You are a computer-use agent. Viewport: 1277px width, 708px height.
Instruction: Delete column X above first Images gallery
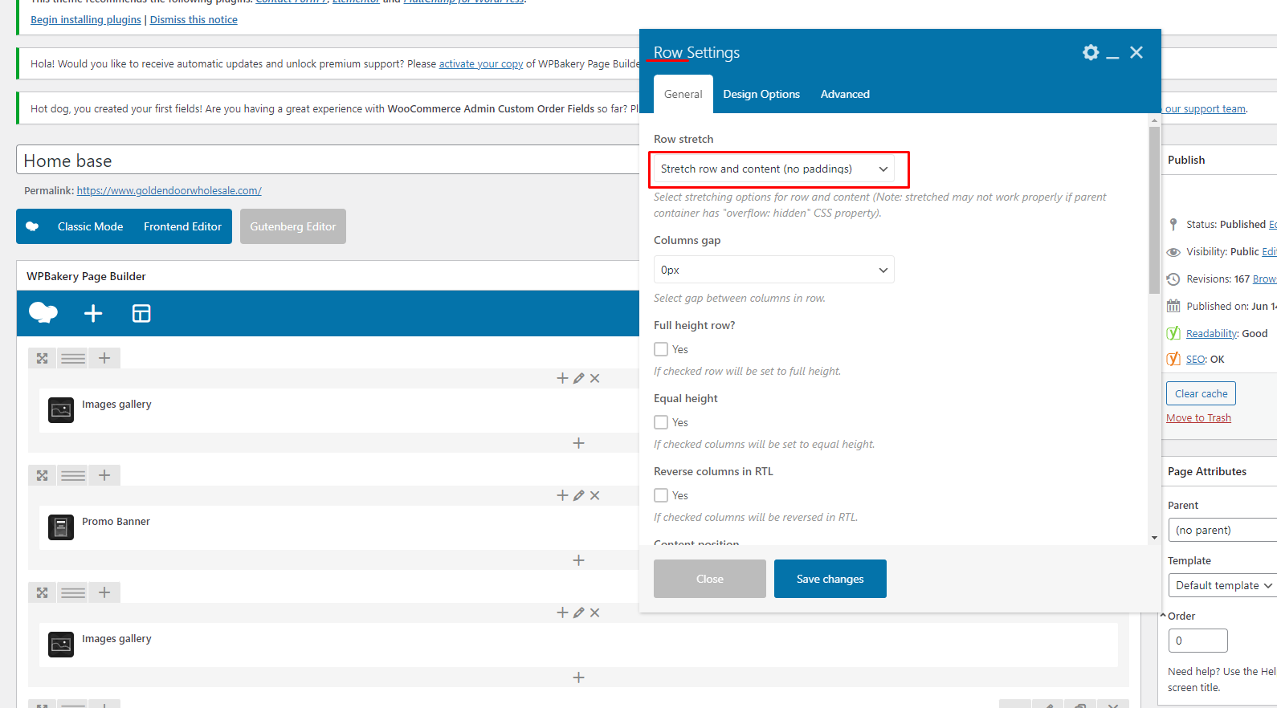coord(594,378)
